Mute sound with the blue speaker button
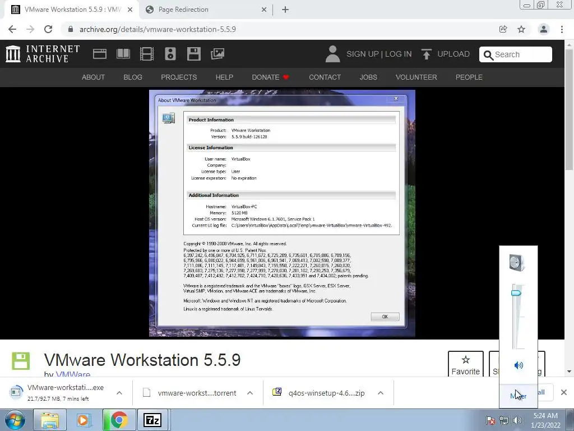The height and width of the screenshot is (431, 574). point(519,365)
